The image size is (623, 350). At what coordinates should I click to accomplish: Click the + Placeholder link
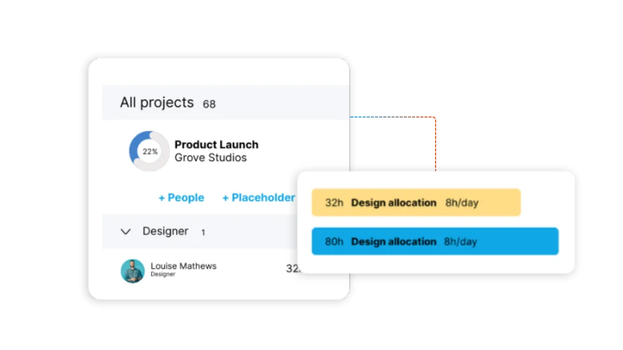(x=259, y=197)
